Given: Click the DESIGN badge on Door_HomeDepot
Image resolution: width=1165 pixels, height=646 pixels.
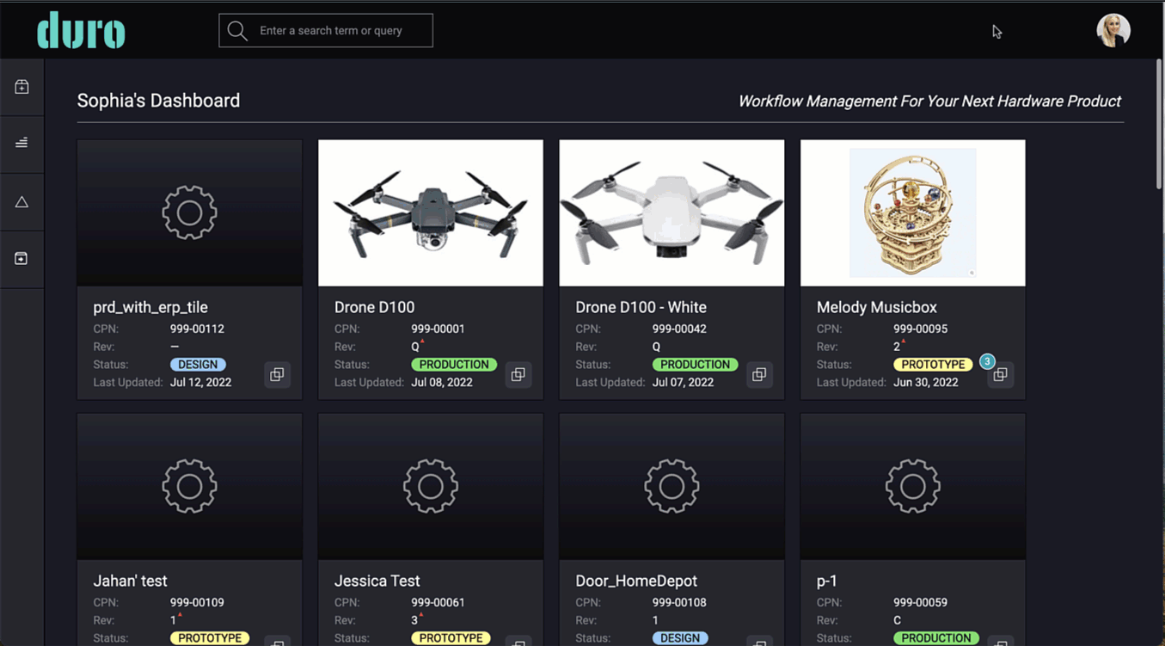Looking at the screenshot, I should coord(680,638).
